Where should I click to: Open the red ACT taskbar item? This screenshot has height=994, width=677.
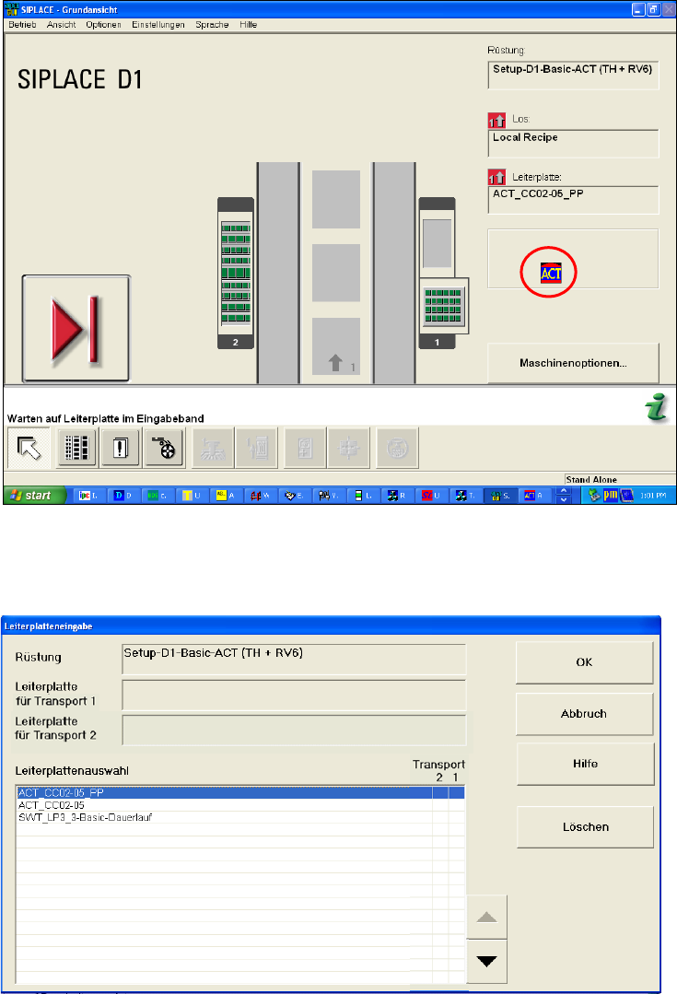[x=533, y=496]
